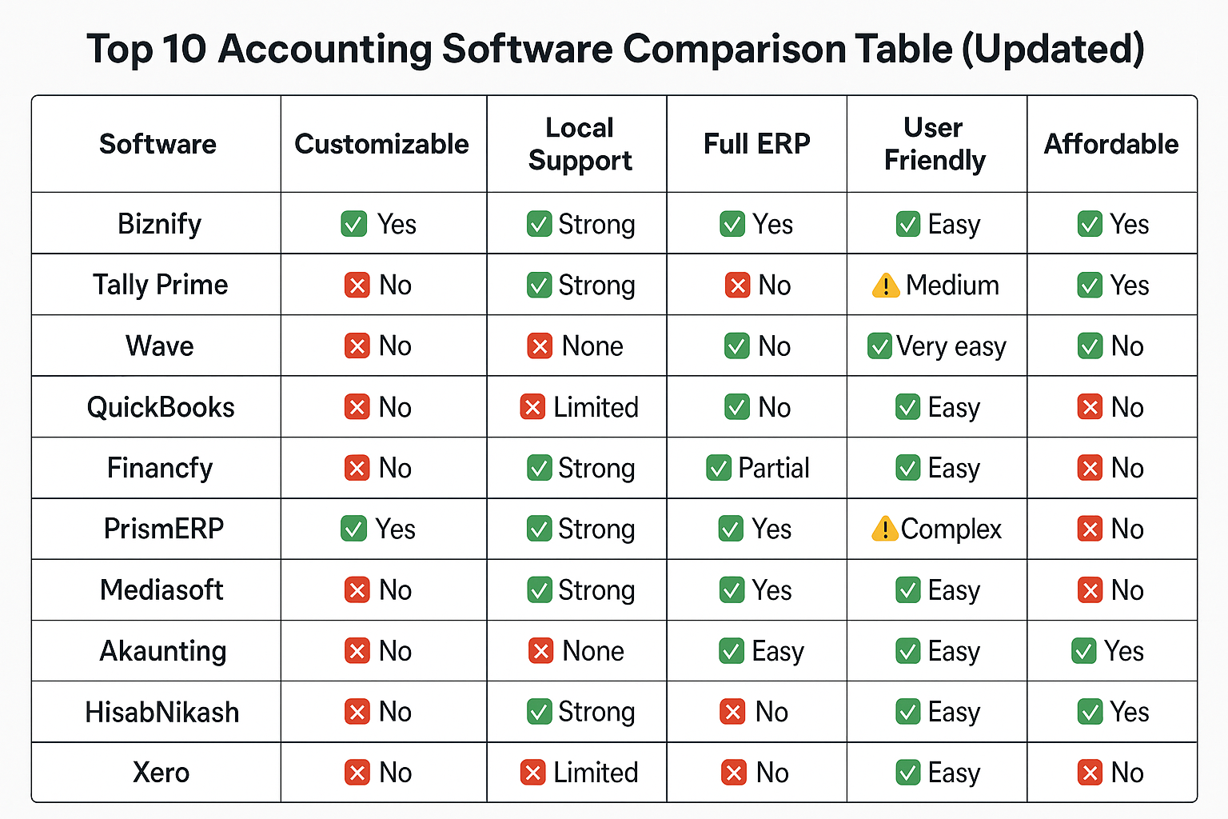The image size is (1228, 819).
Task: Click the QuickBooks software name
Action: pyautogui.click(x=161, y=407)
